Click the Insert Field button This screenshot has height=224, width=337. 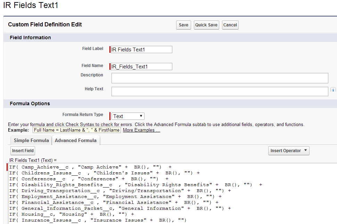(22, 150)
